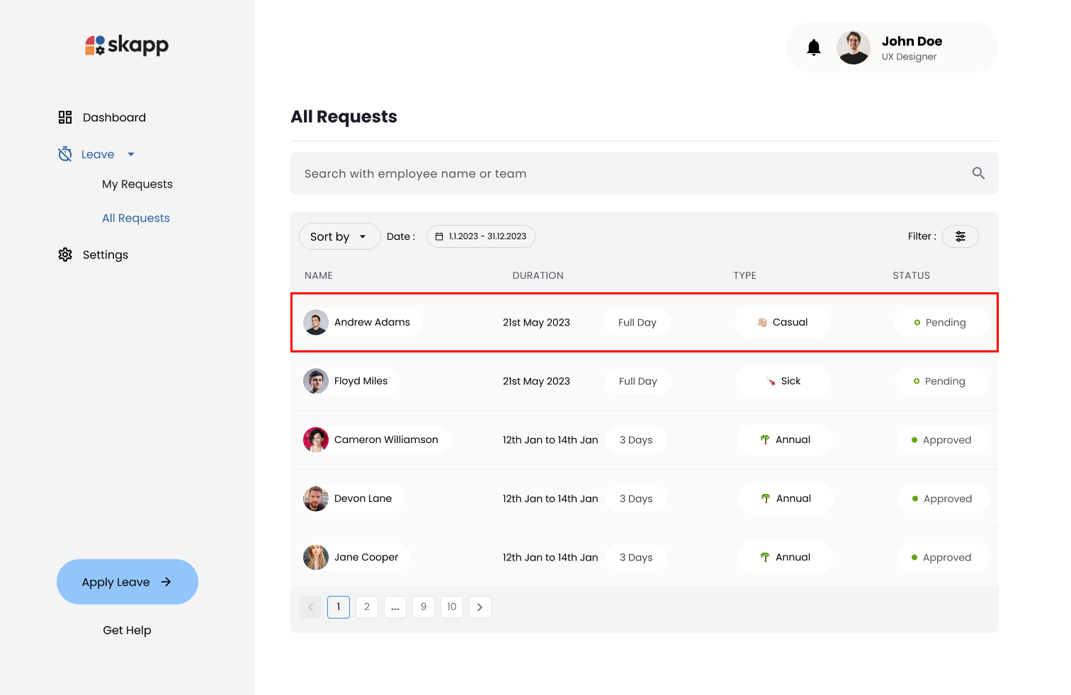Click Floyd Miles' Pending status badge
This screenshot has width=1071, height=695.
tap(940, 381)
